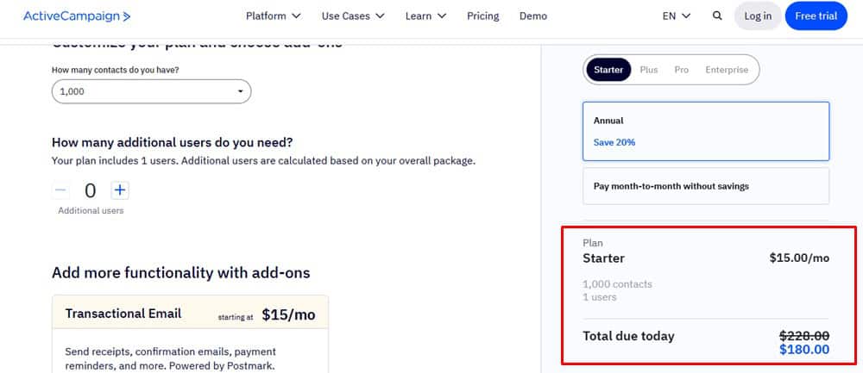Click the '1 users' summary line
The height and width of the screenshot is (373, 863).
600,297
